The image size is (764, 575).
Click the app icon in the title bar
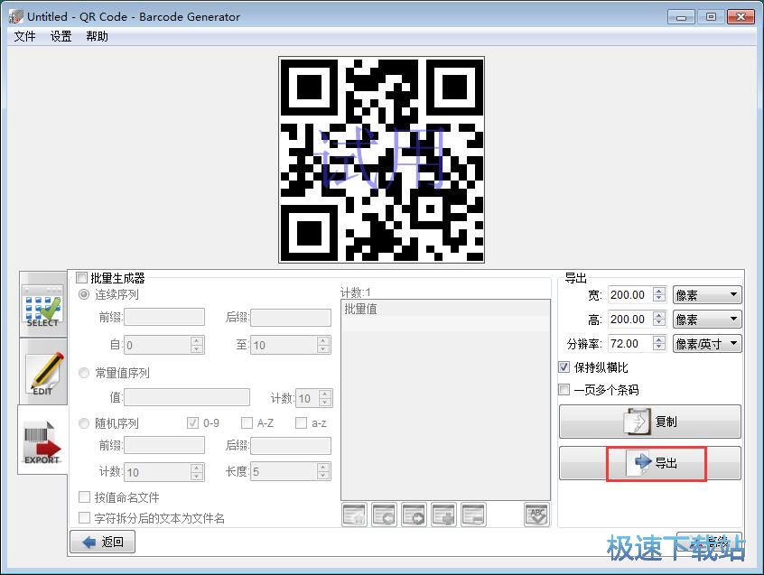tap(16, 16)
